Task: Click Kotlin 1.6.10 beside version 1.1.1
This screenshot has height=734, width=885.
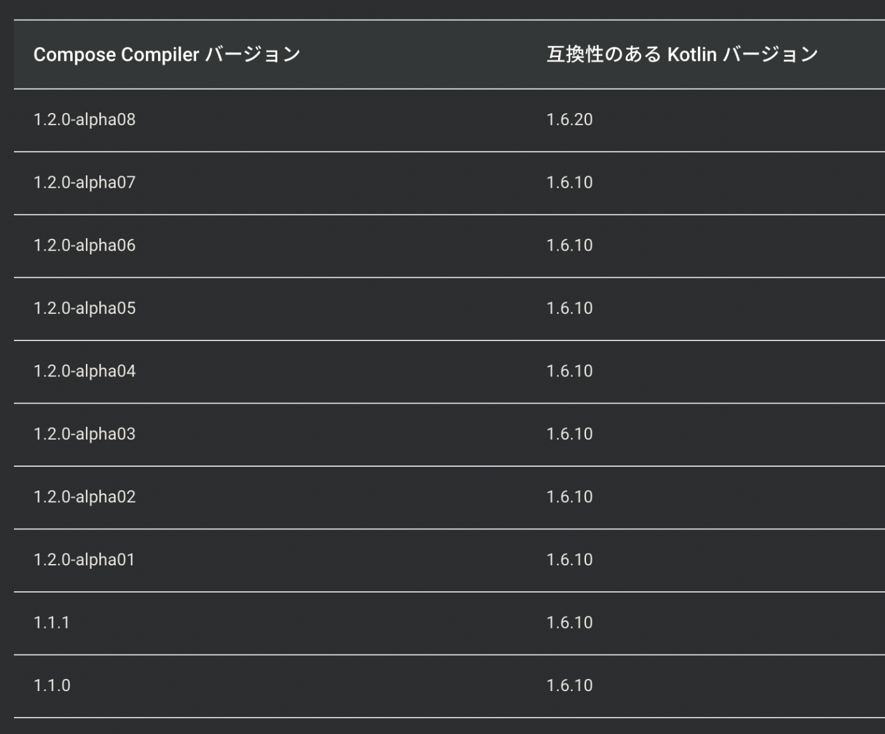Action: [x=570, y=623]
